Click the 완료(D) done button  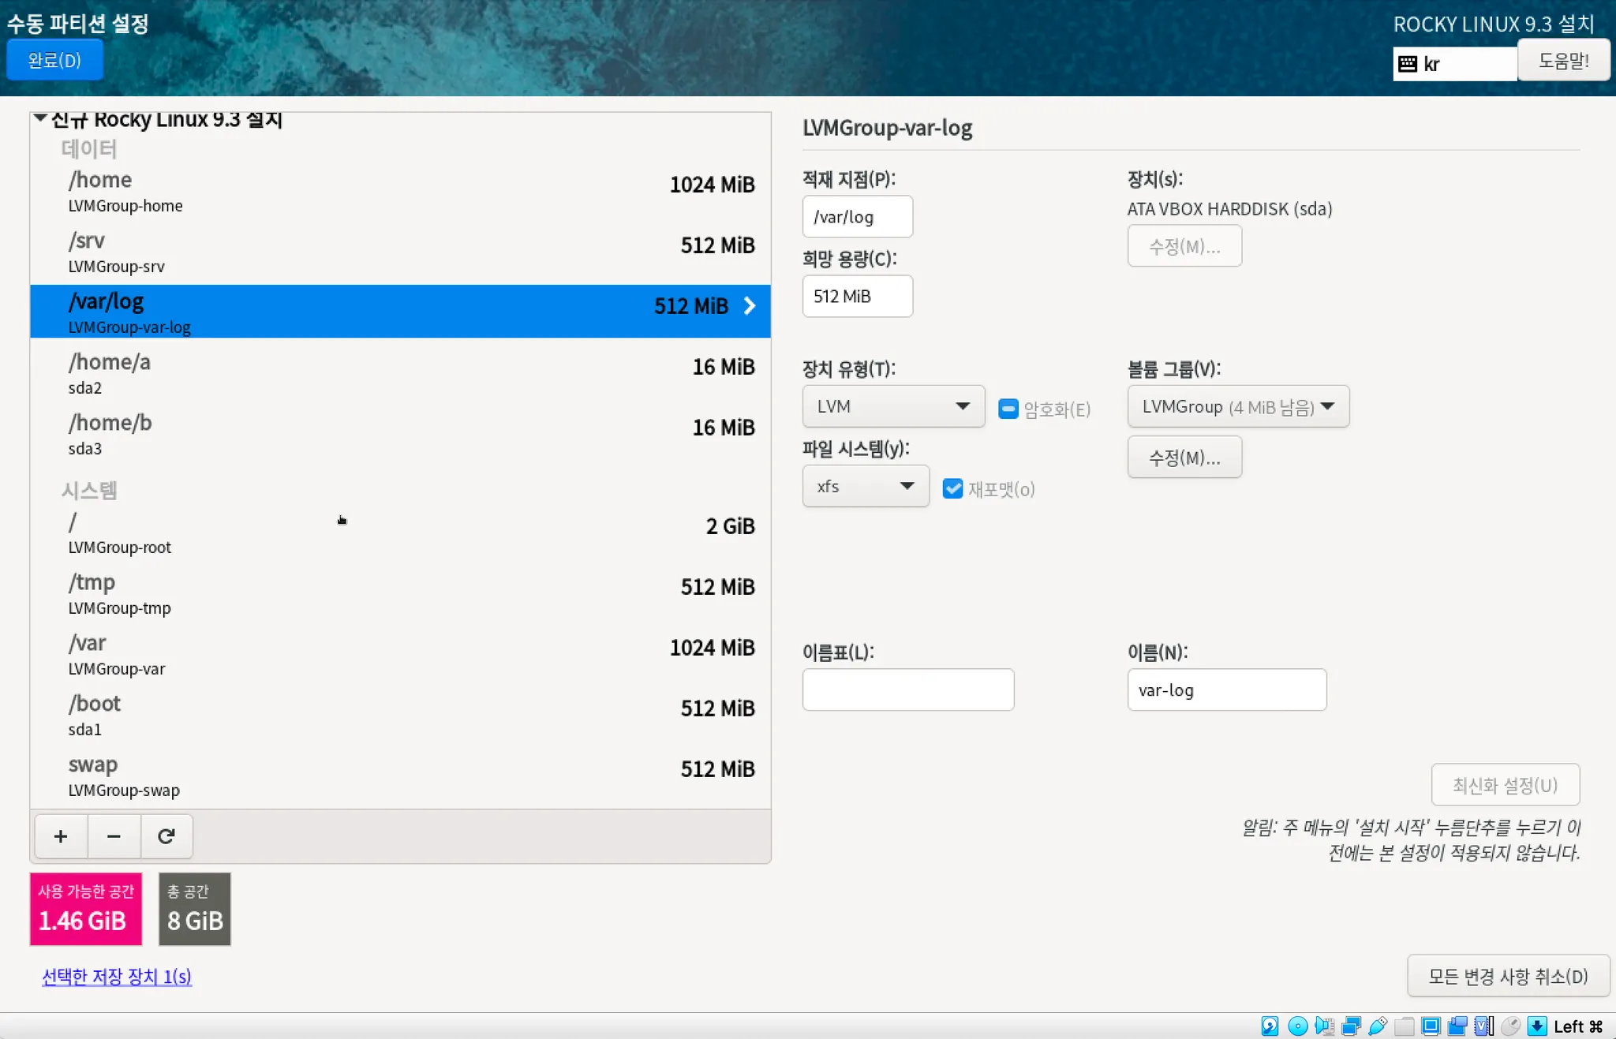[x=54, y=61]
